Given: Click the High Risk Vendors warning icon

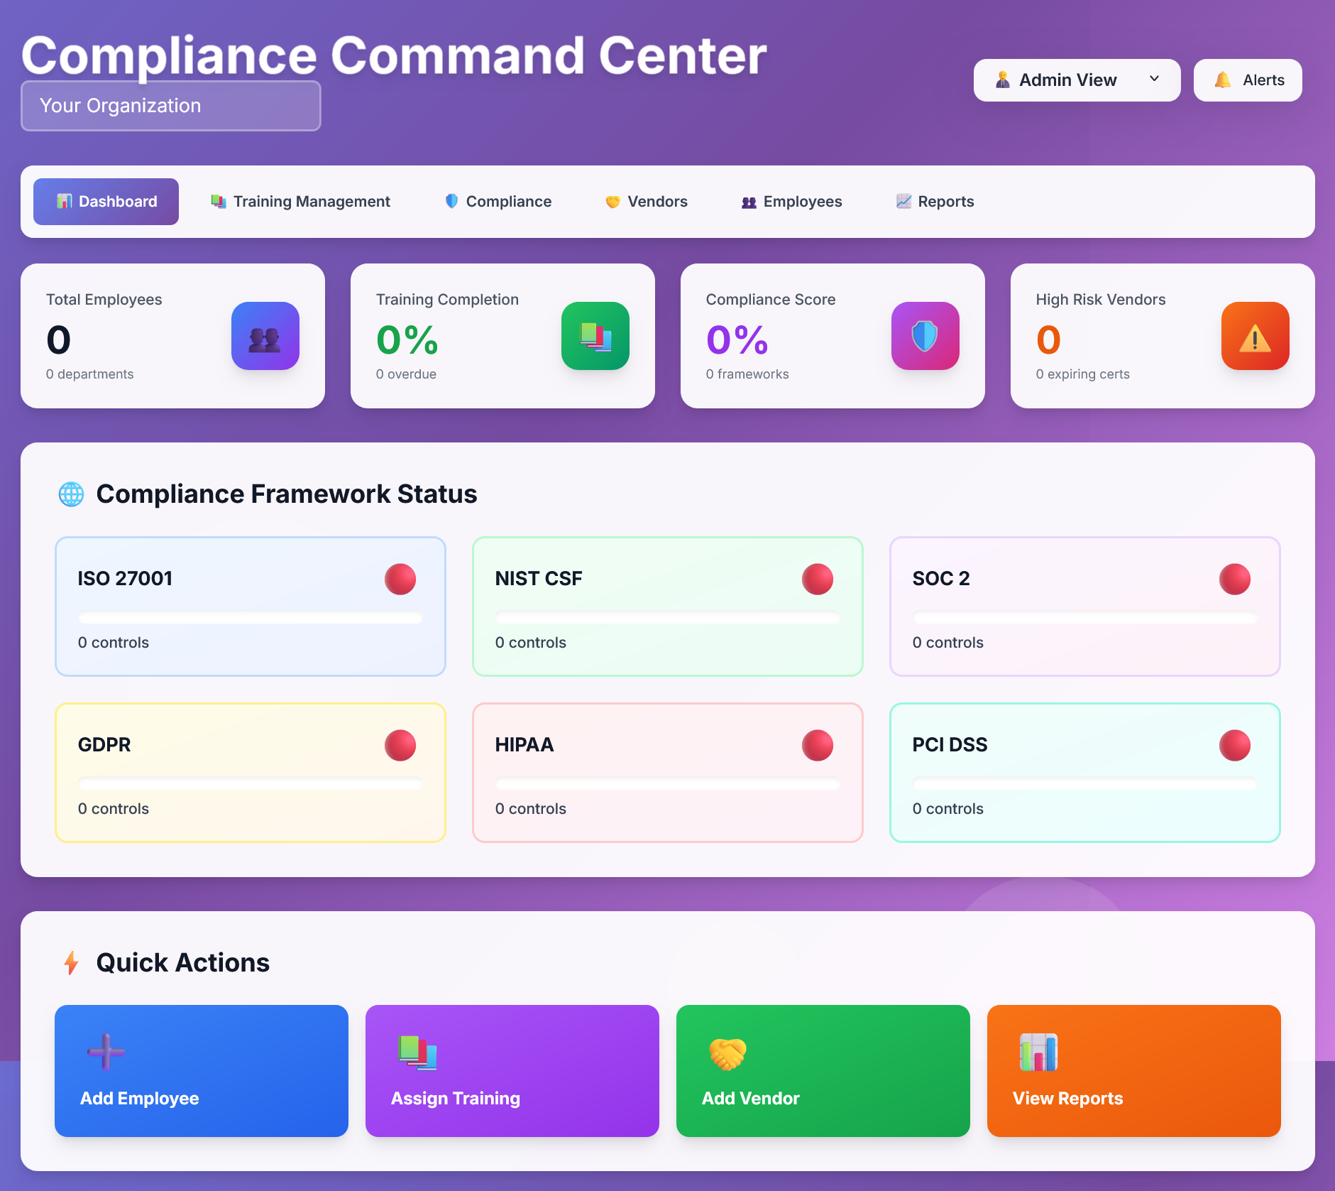Looking at the screenshot, I should pyautogui.click(x=1254, y=336).
